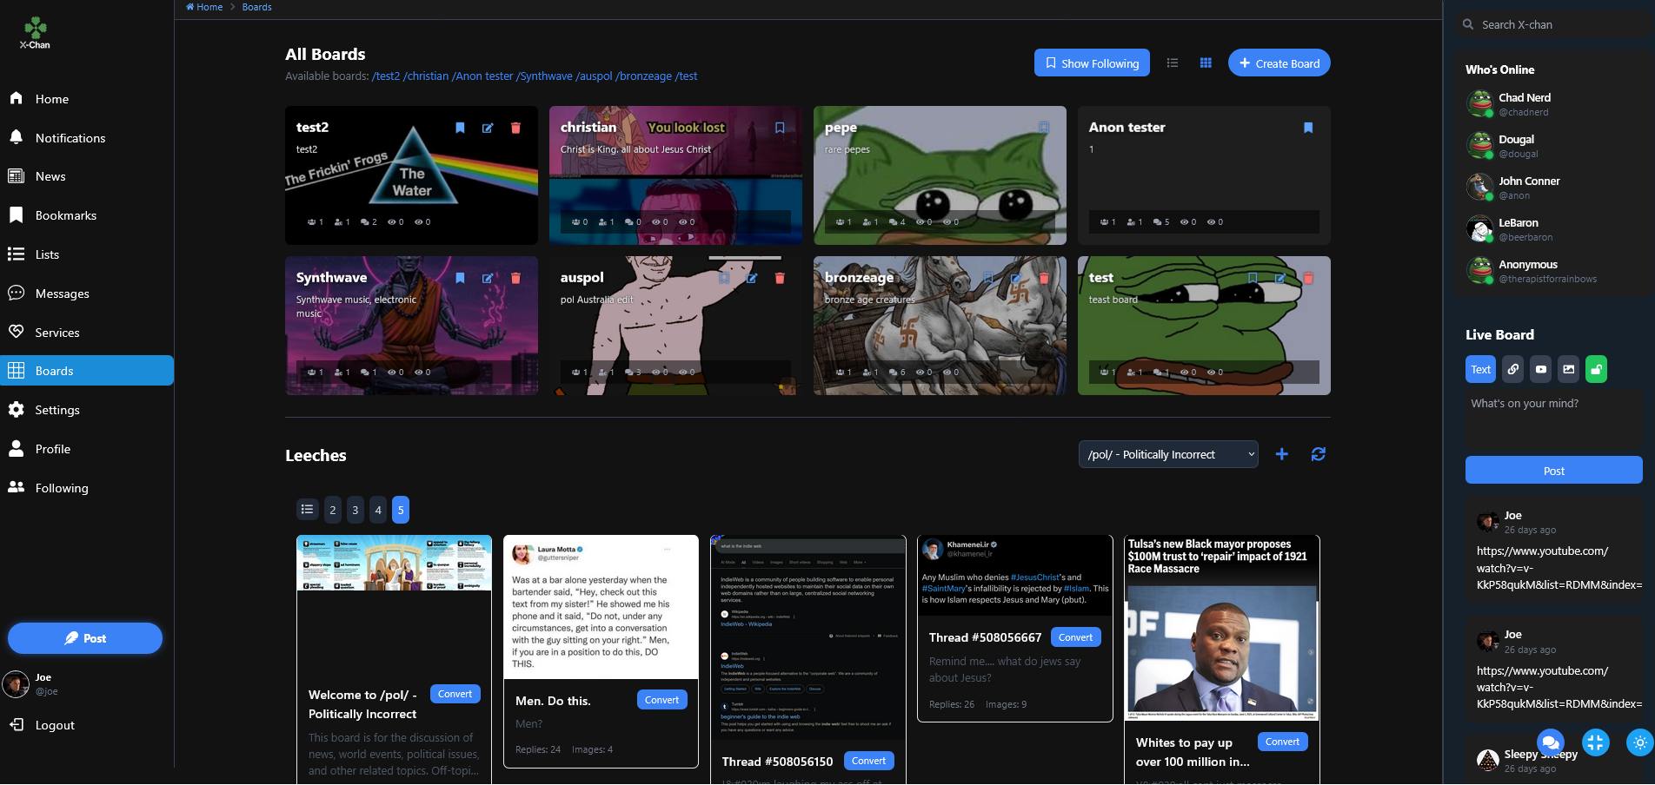
Task: Open Lists in the sidebar
Action: [x=87, y=254]
